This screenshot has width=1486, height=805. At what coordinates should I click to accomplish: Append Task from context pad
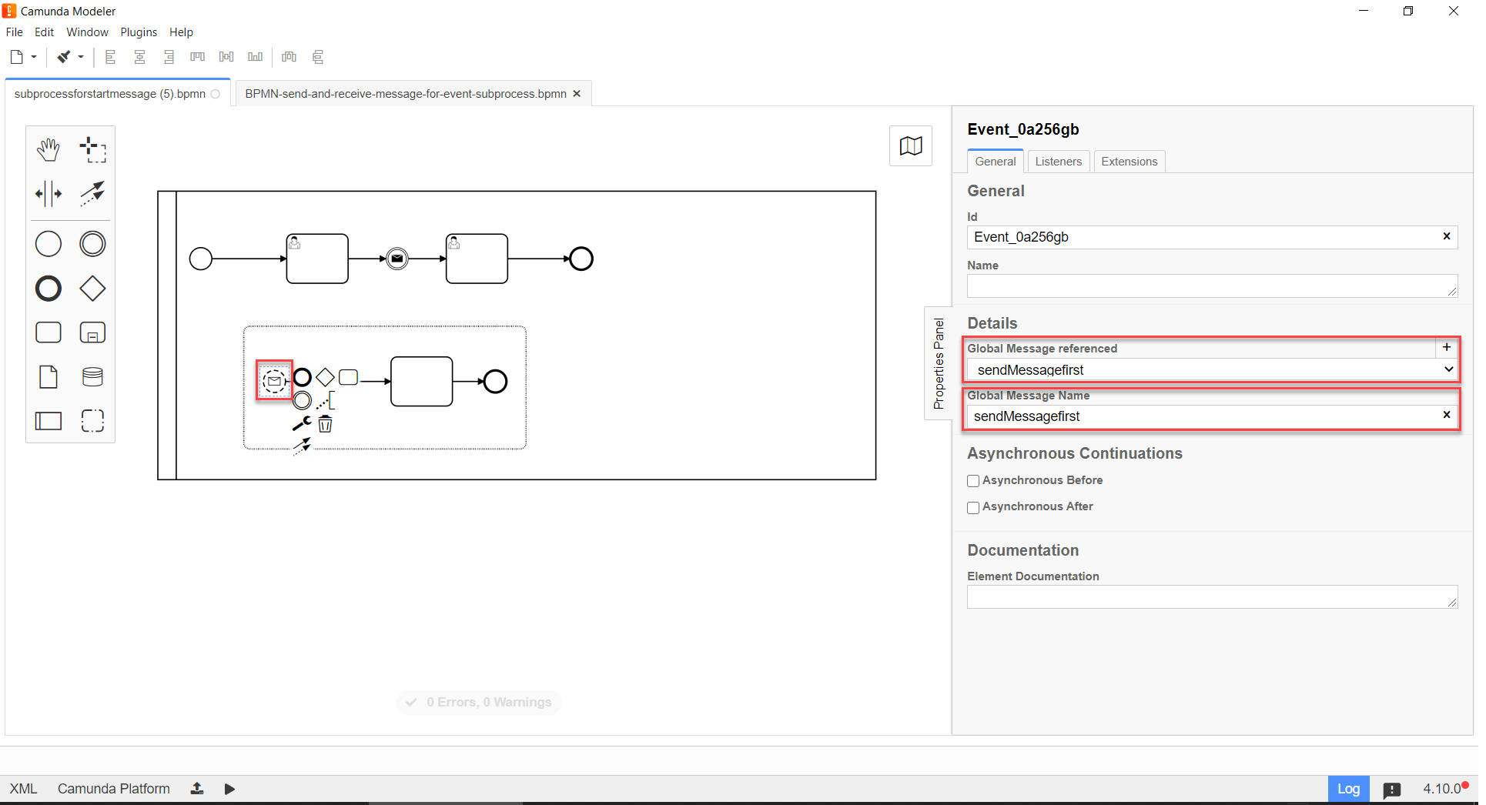[349, 377]
